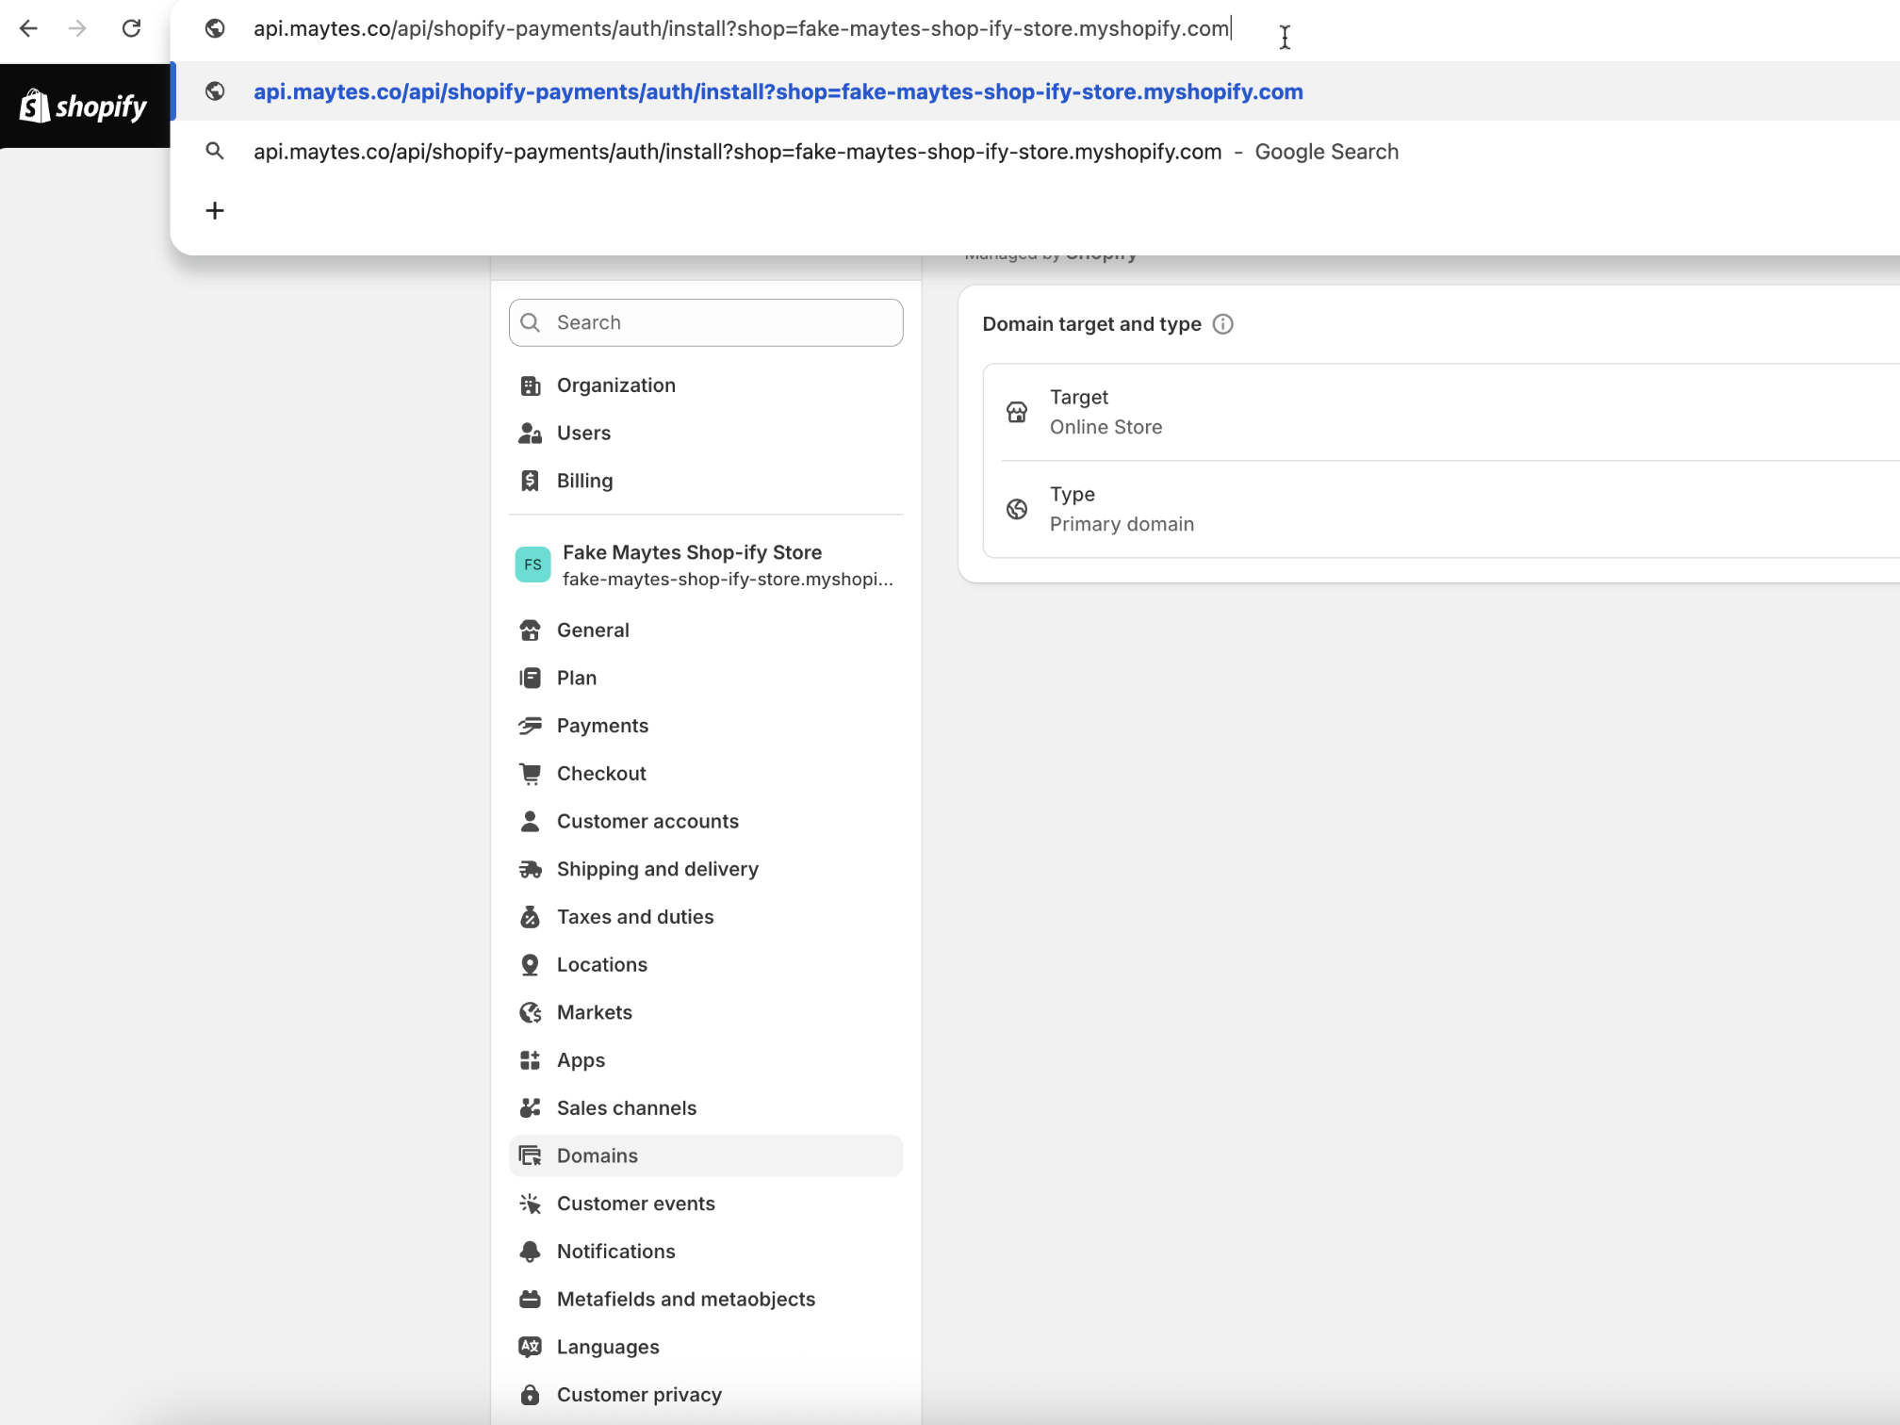
Task: Click the globe icon in the address bar
Action: pyautogui.click(x=215, y=28)
